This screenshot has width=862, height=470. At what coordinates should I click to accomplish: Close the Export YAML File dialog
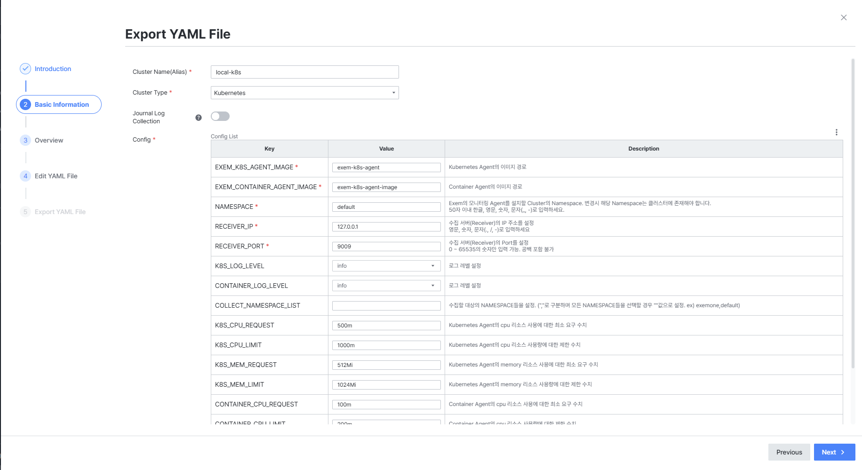pos(844,17)
